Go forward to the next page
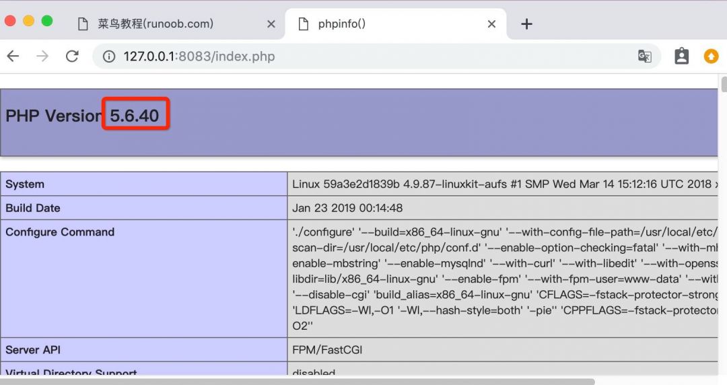 (42, 56)
